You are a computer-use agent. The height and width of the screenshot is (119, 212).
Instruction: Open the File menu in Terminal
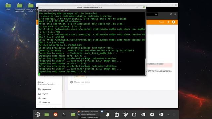point(40,11)
